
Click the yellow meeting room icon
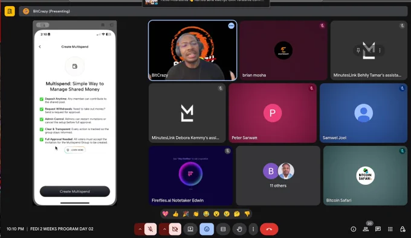10,11
